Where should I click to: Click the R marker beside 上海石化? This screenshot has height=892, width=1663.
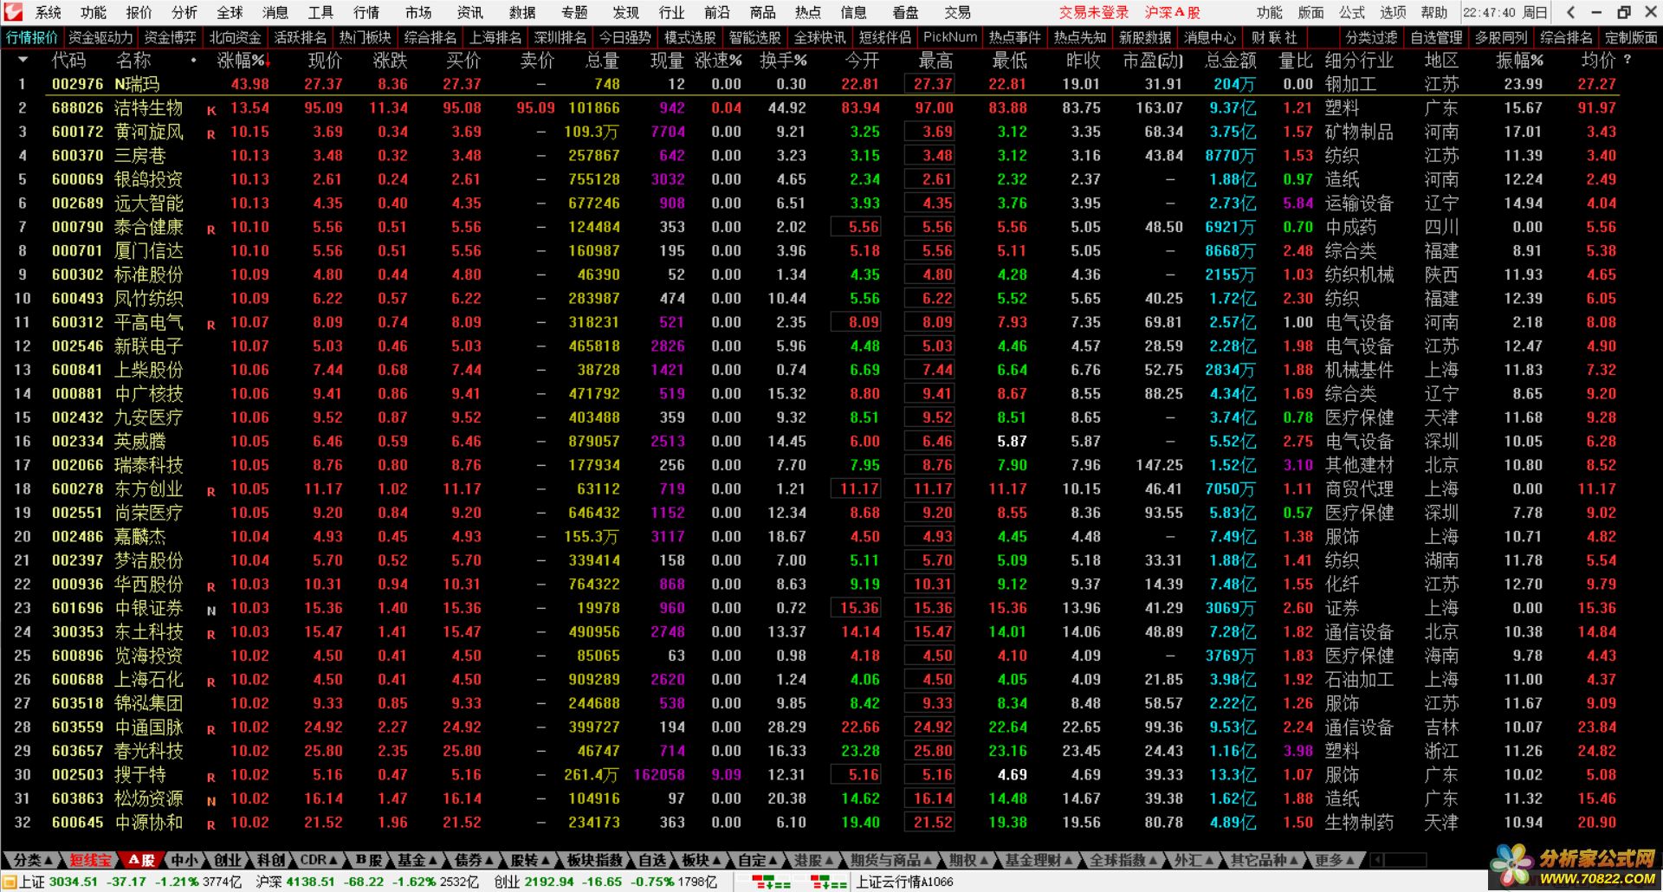point(211,682)
